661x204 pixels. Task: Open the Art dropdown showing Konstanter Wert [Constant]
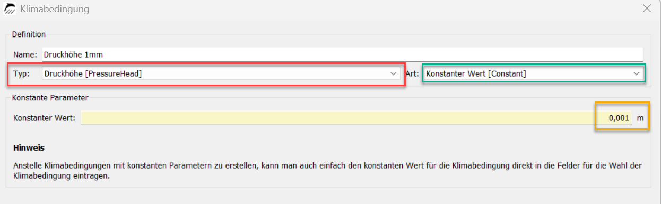coord(533,73)
